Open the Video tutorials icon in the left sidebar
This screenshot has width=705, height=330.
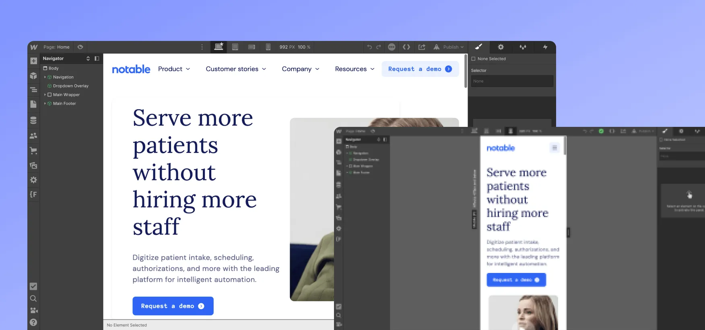click(33, 310)
